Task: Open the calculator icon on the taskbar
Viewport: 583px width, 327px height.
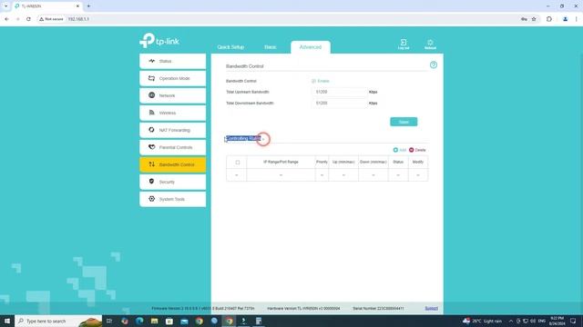Action: pos(259,321)
